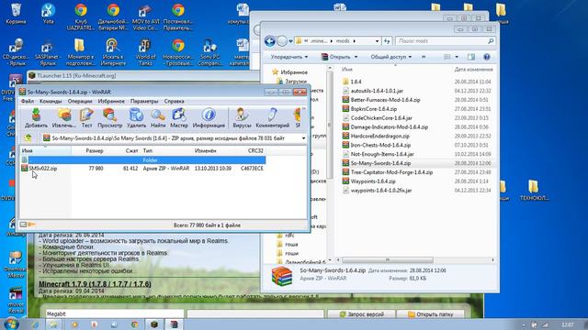Open the Windows Start button

tap(11, 324)
